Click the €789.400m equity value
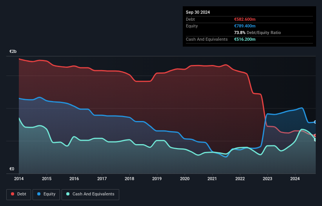Image resolution: width=322 pixels, height=206 pixels. click(x=245, y=26)
